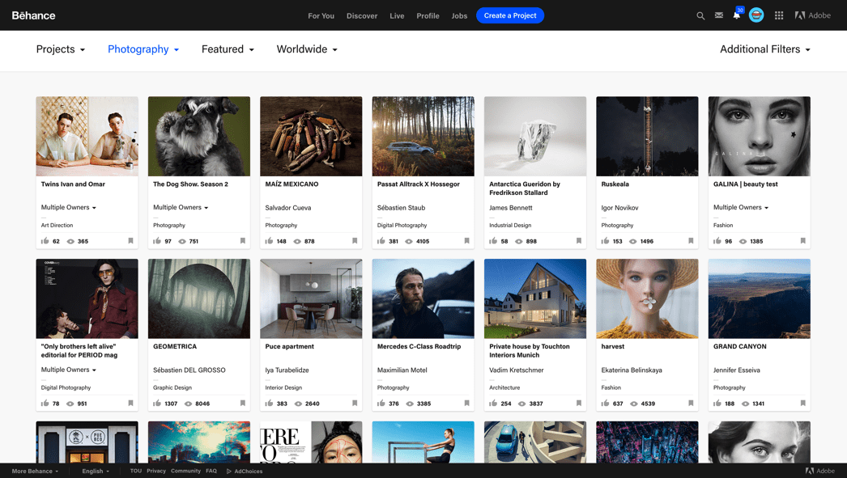Viewport: 847px width, 478px height.
Task: Open the Additional Filters dropdown
Action: click(x=764, y=49)
